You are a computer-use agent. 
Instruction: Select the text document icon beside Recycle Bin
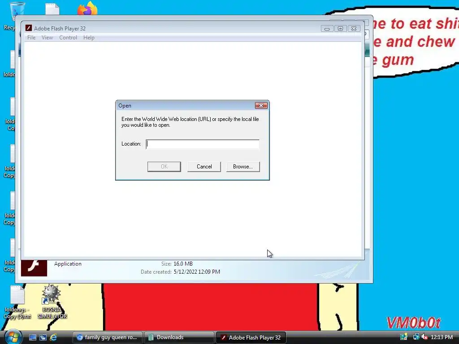[52, 9]
